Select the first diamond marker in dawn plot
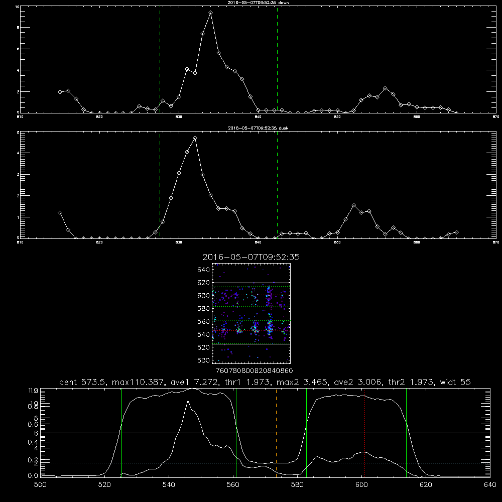The height and width of the screenshot is (502, 502). (60, 92)
